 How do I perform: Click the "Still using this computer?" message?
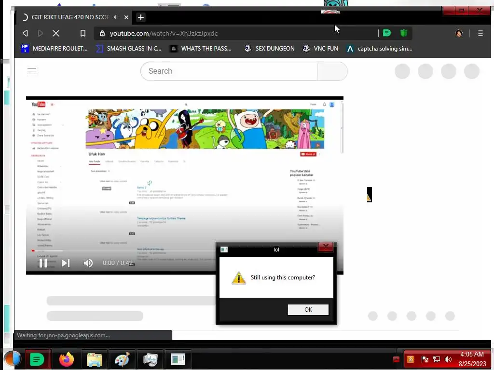(x=283, y=277)
